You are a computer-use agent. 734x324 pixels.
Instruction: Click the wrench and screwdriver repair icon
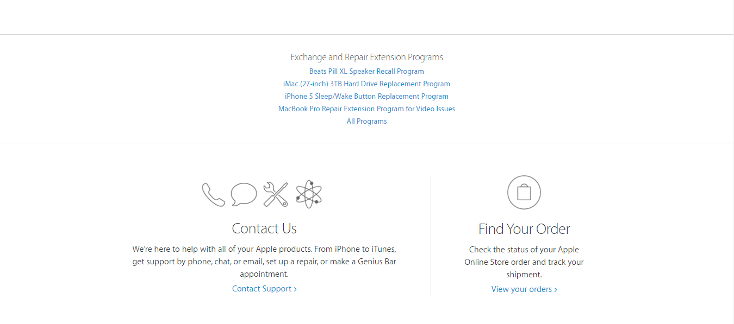(275, 194)
